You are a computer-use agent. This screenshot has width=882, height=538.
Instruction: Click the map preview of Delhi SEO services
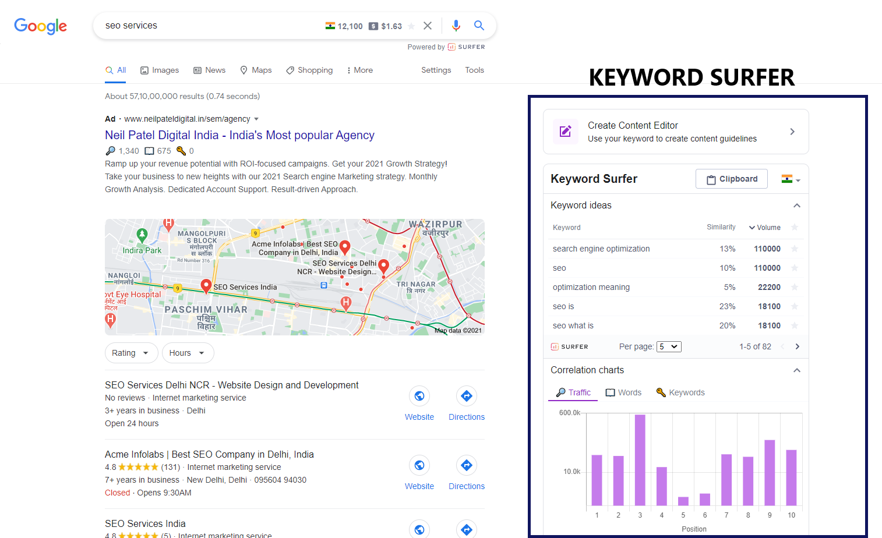[295, 277]
